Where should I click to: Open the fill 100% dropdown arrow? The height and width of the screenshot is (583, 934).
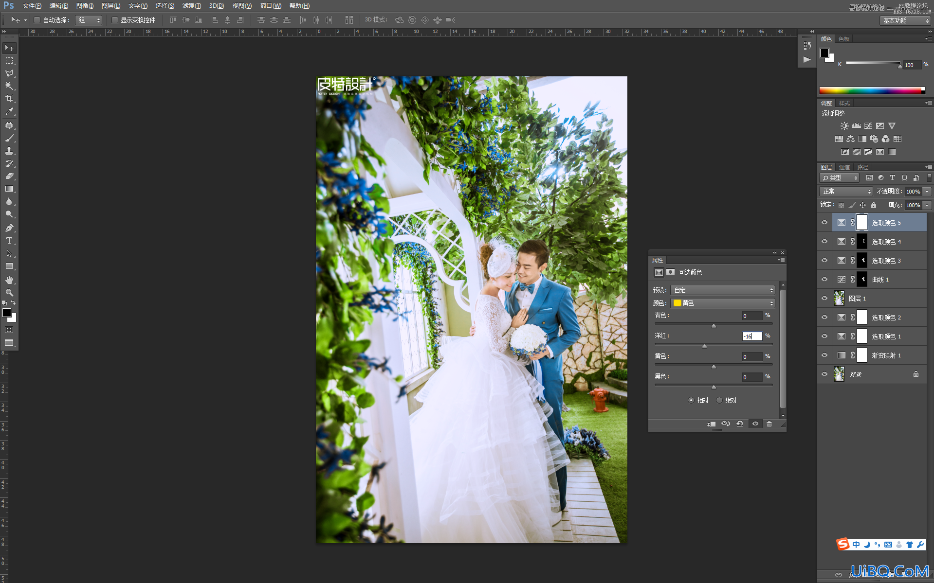(x=927, y=205)
